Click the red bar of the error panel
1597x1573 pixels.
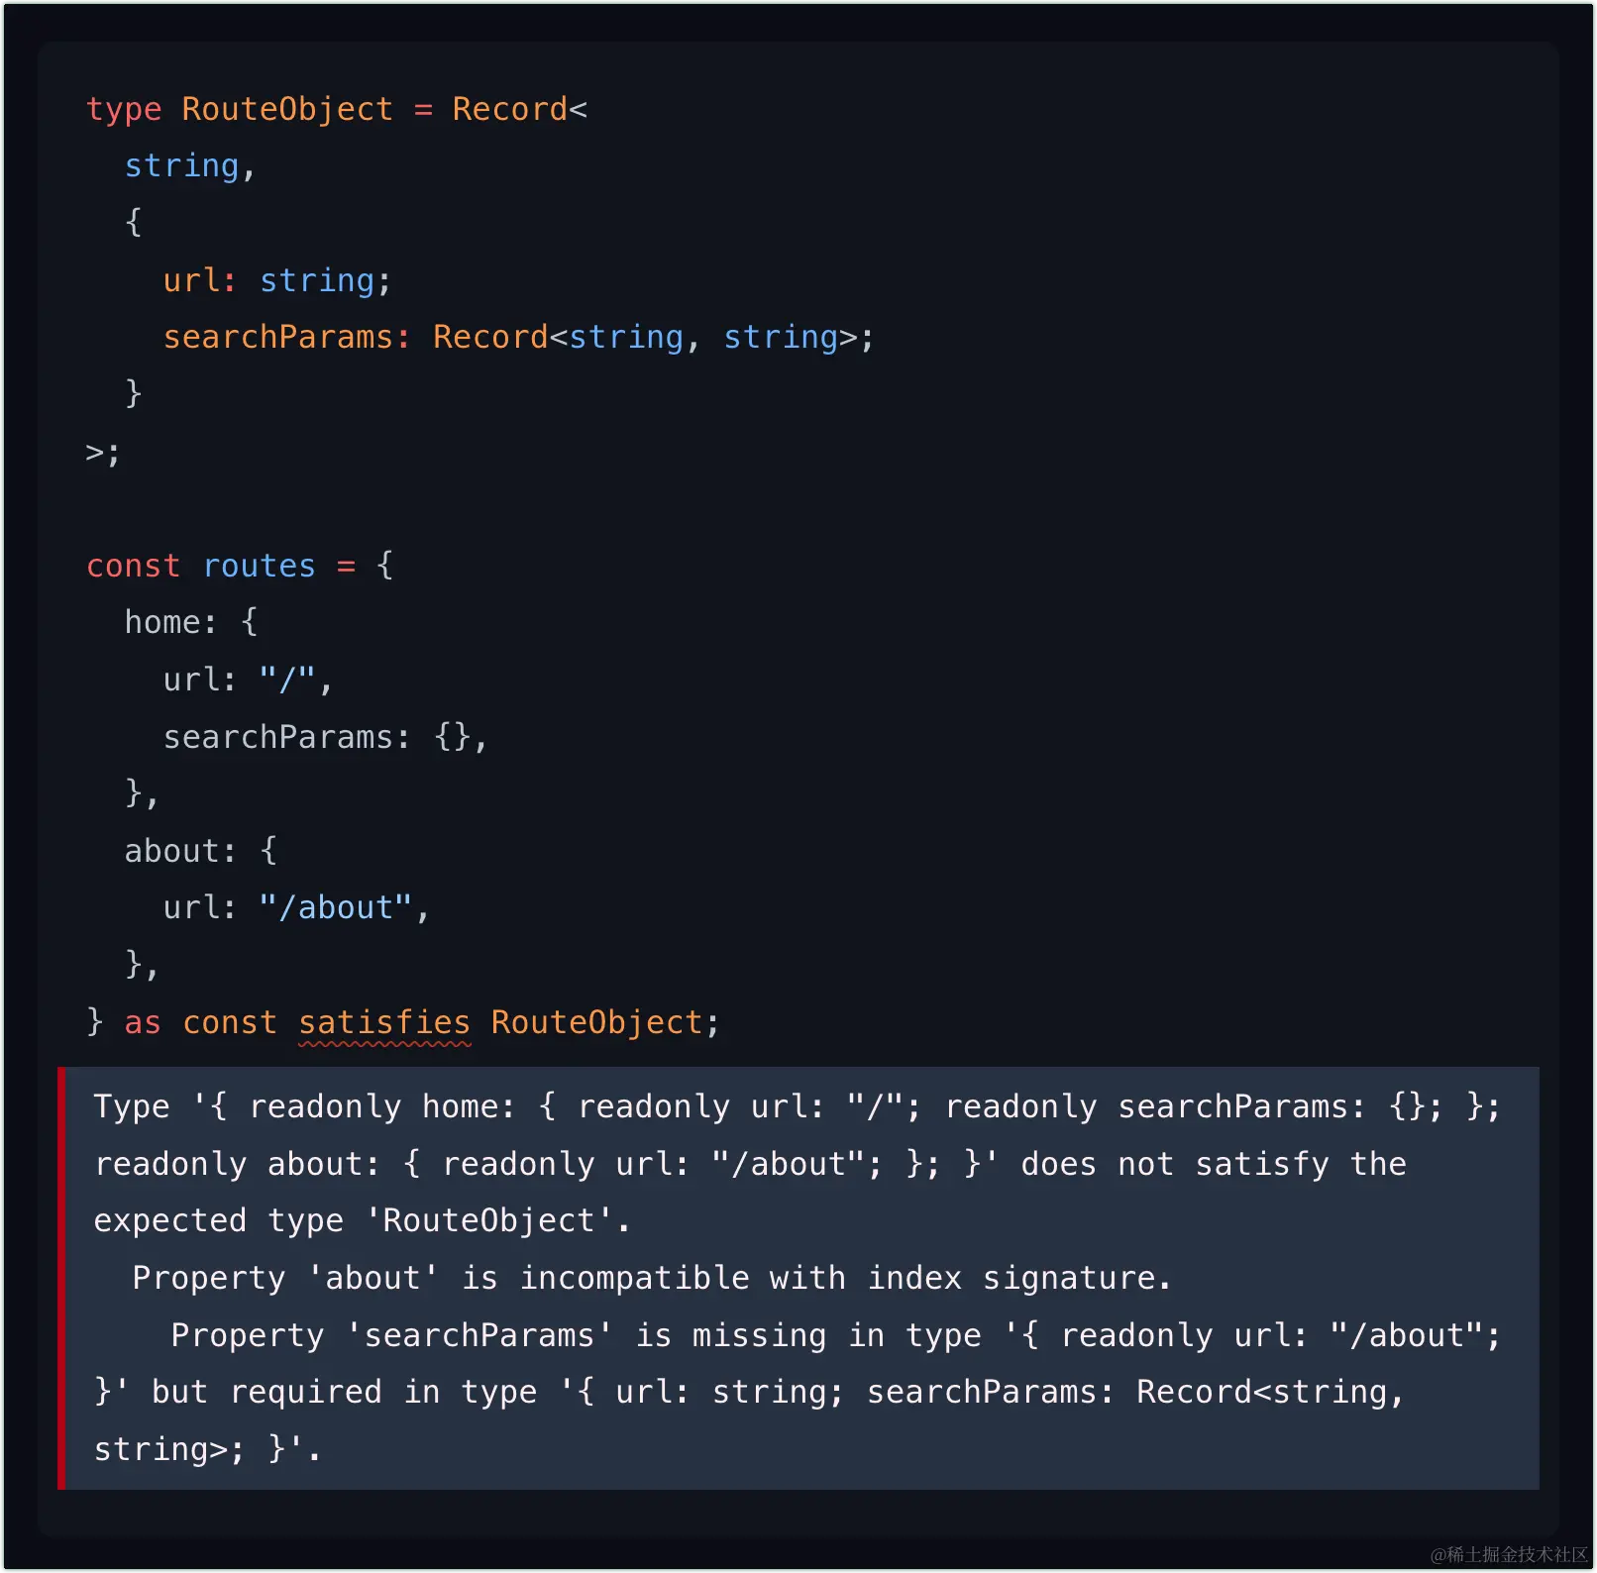point(61,1278)
